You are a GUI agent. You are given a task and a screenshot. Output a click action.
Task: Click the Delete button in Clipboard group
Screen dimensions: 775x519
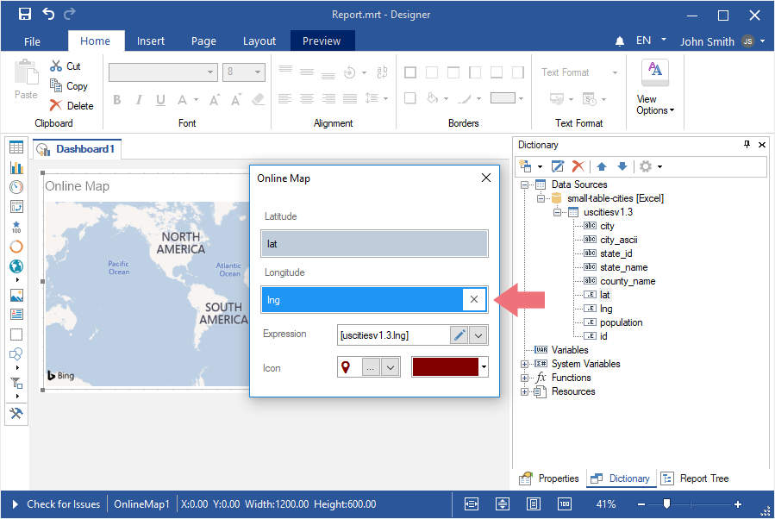72,106
